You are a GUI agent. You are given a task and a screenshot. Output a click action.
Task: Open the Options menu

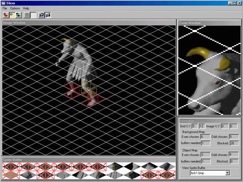click(15, 8)
